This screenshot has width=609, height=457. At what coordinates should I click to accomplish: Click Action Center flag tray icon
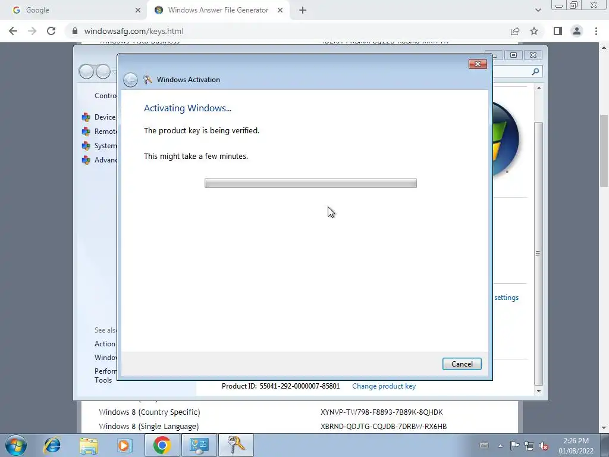pos(514,446)
